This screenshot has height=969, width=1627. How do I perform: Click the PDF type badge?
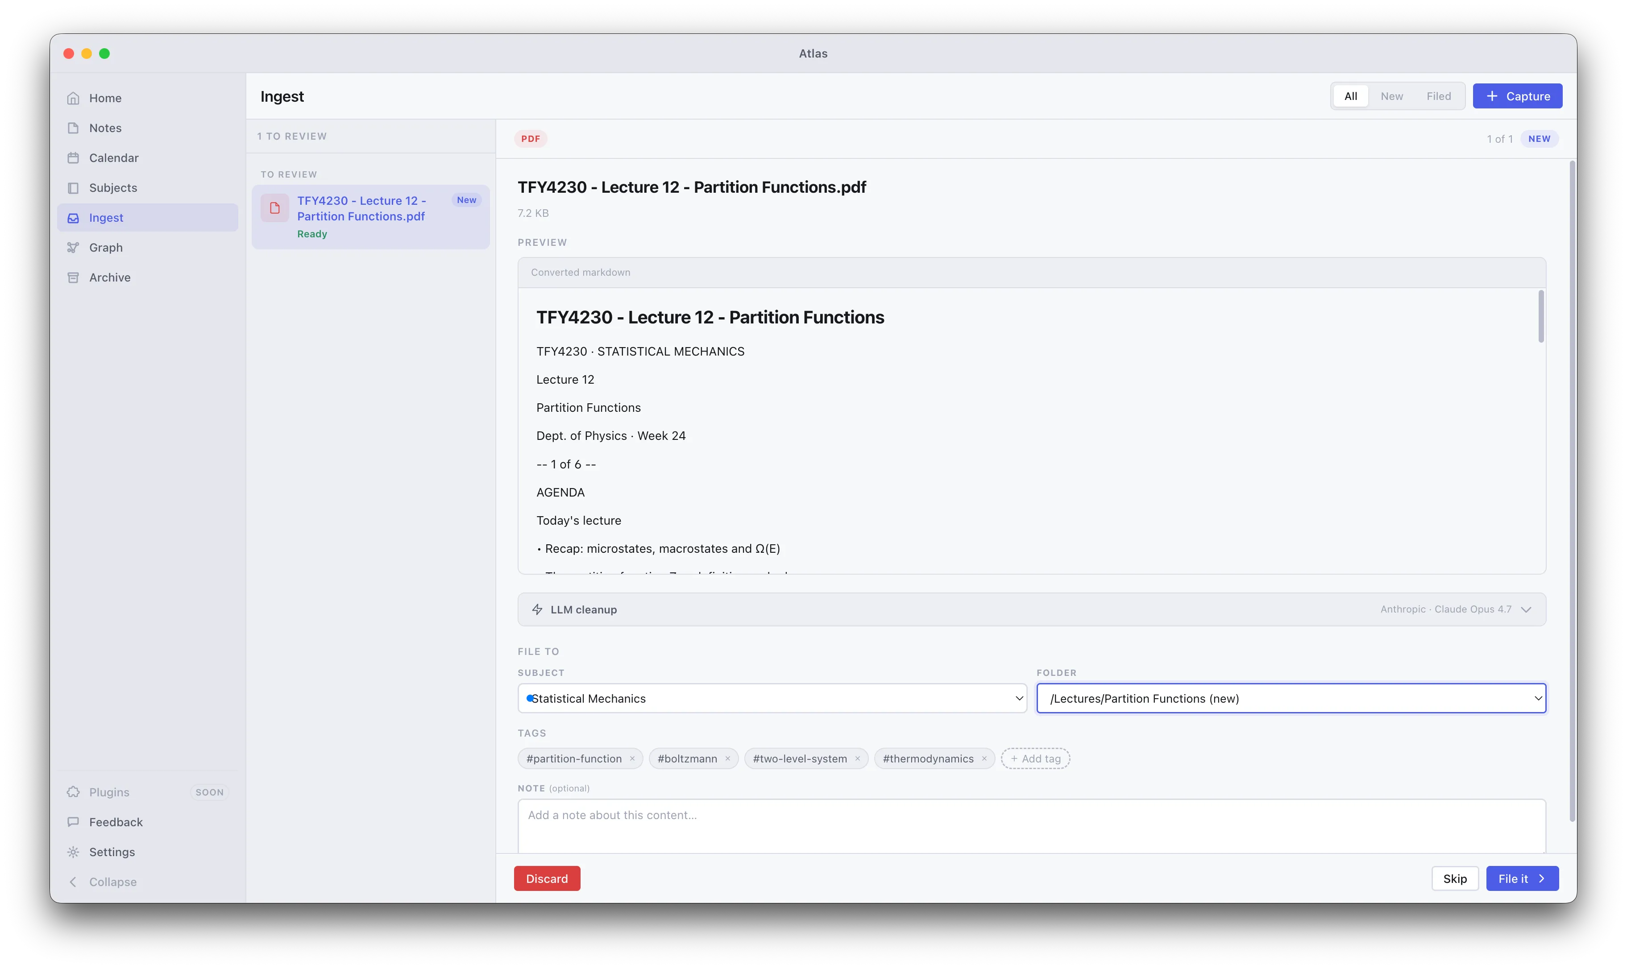(x=530, y=138)
